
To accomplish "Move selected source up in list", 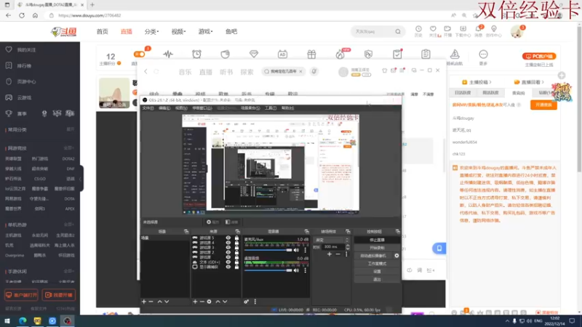I will (218, 302).
